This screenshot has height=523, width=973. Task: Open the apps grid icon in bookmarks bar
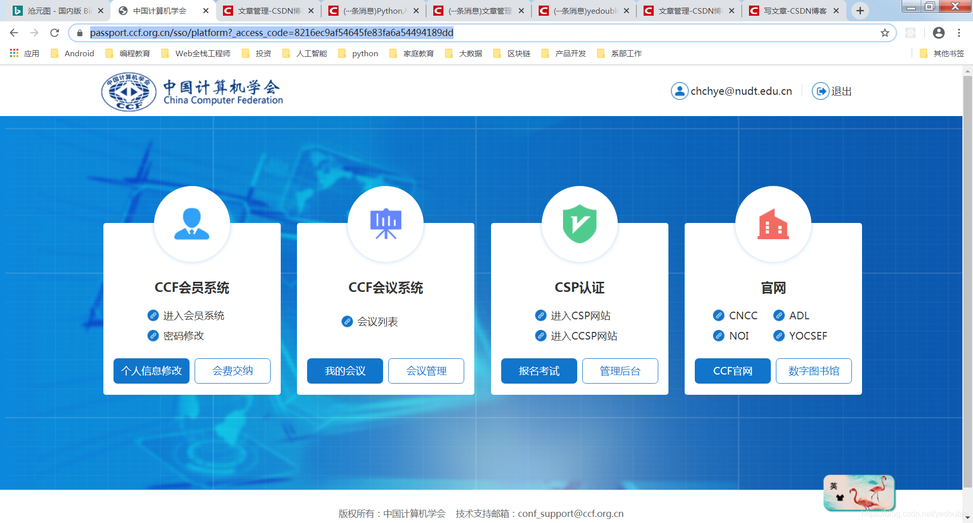[x=14, y=53]
